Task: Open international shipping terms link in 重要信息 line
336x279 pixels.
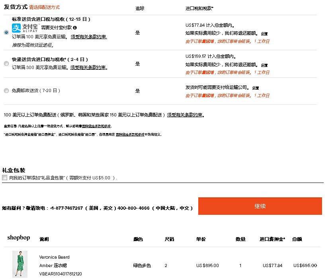Action: [96, 126]
